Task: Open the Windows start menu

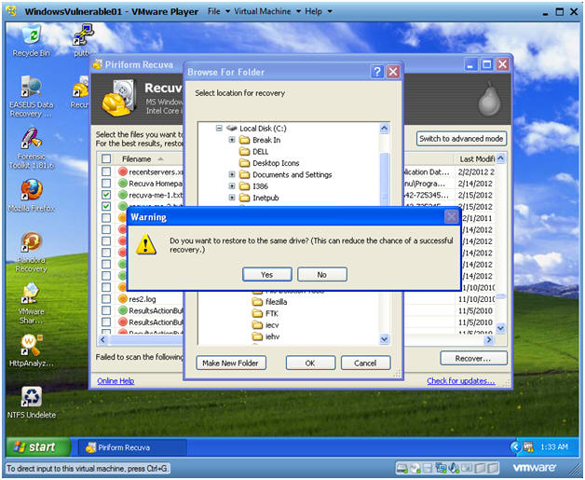Action: (x=38, y=446)
